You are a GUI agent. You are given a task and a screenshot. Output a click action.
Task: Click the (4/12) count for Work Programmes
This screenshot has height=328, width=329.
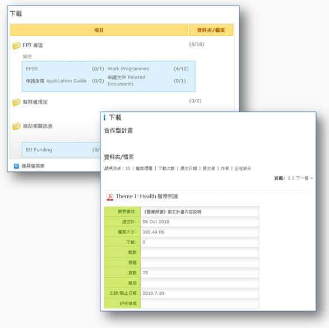pyautogui.click(x=181, y=69)
